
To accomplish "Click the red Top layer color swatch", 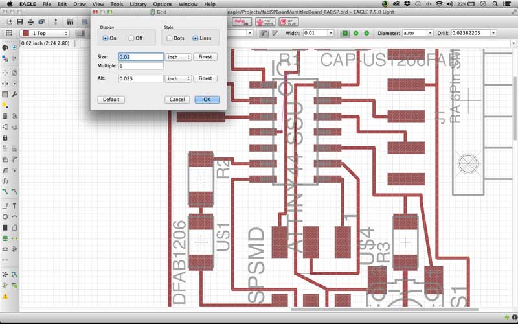I will pyautogui.click(x=26, y=33).
